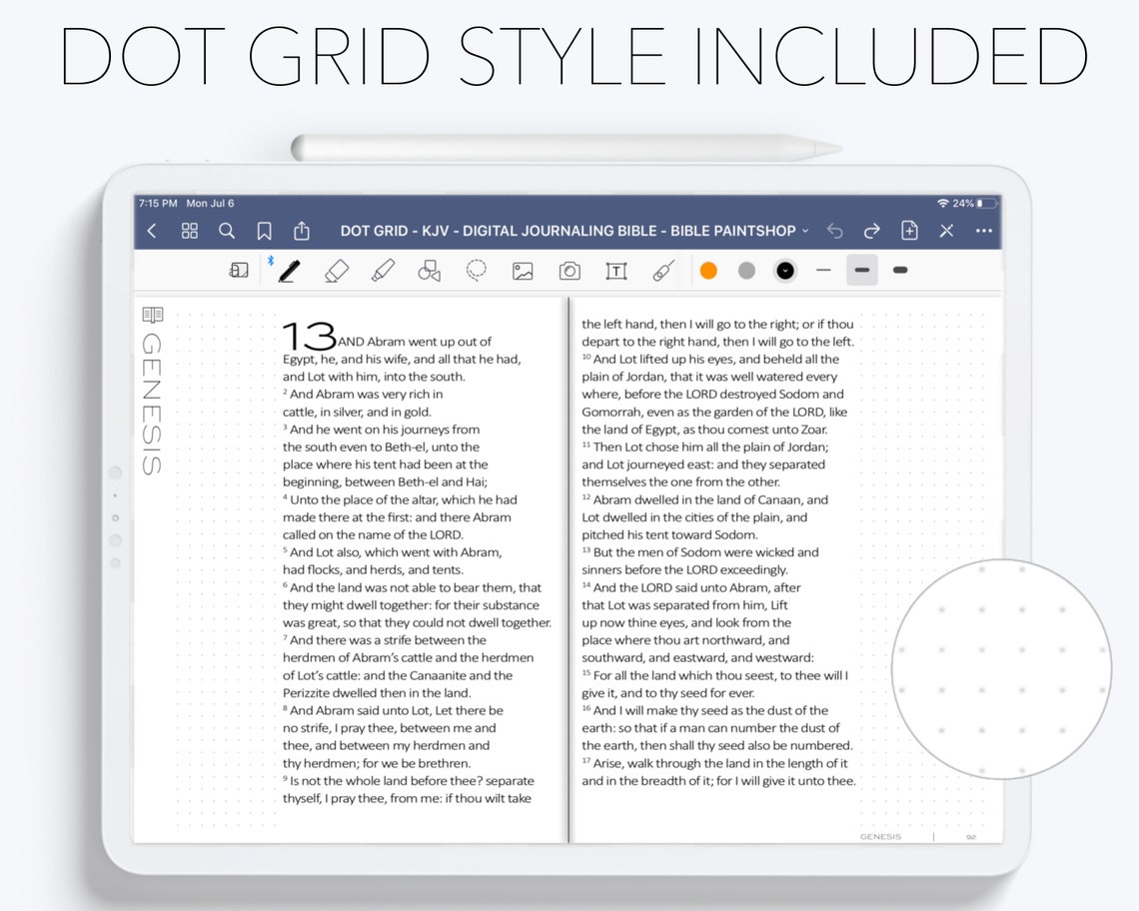Open the Camera tool
The width and height of the screenshot is (1139, 911).
coord(568,270)
